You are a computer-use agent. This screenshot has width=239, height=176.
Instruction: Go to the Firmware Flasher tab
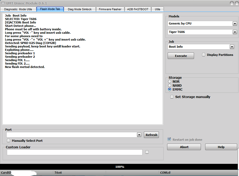(110, 9)
